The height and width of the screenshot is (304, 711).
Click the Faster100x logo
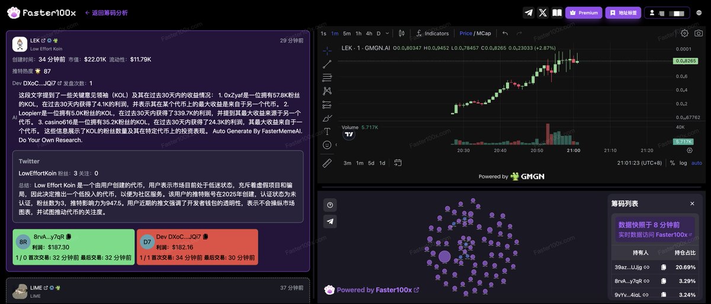tap(41, 12)
